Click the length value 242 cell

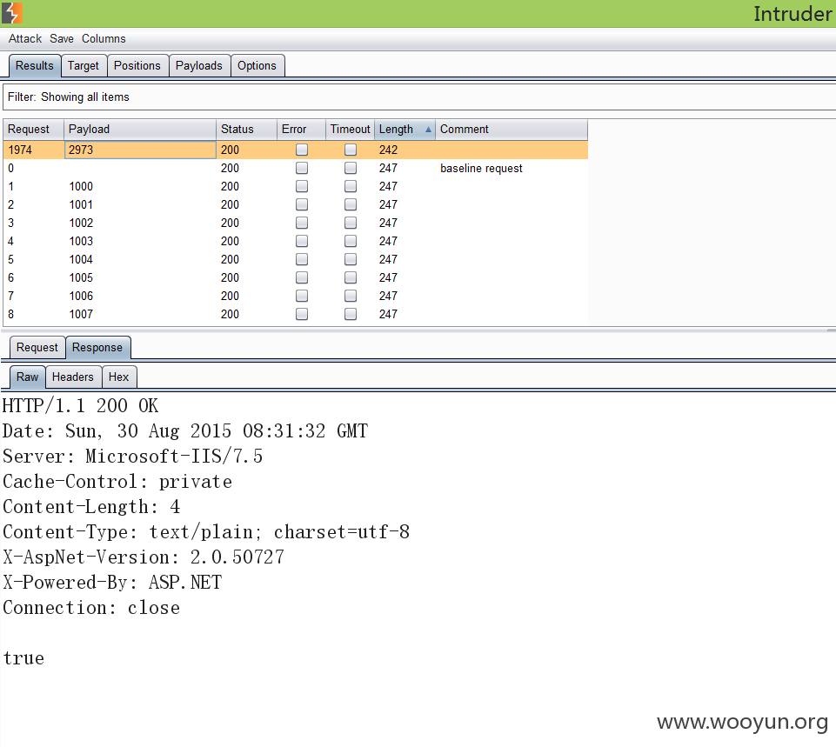click(405, 150)
